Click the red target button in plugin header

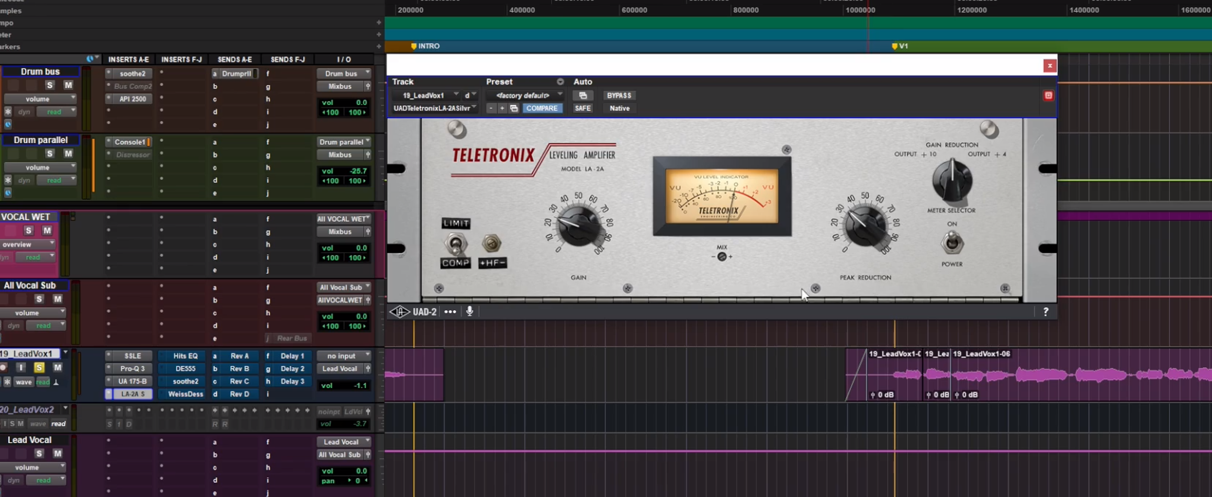1048,95
